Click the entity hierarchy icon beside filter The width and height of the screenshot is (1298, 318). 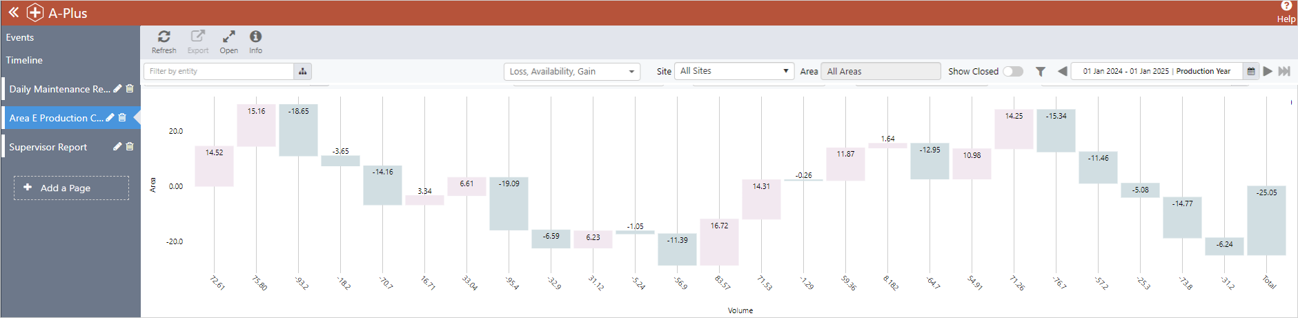pos(302,71)
